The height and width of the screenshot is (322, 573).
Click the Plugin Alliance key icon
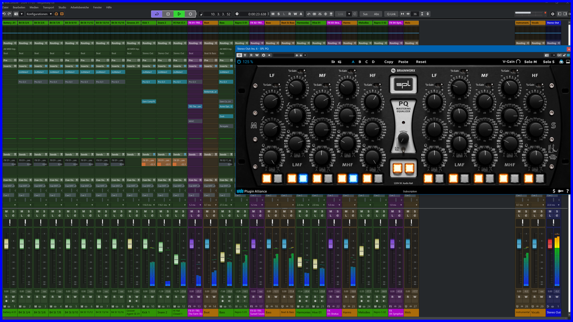tap(561, 191)
